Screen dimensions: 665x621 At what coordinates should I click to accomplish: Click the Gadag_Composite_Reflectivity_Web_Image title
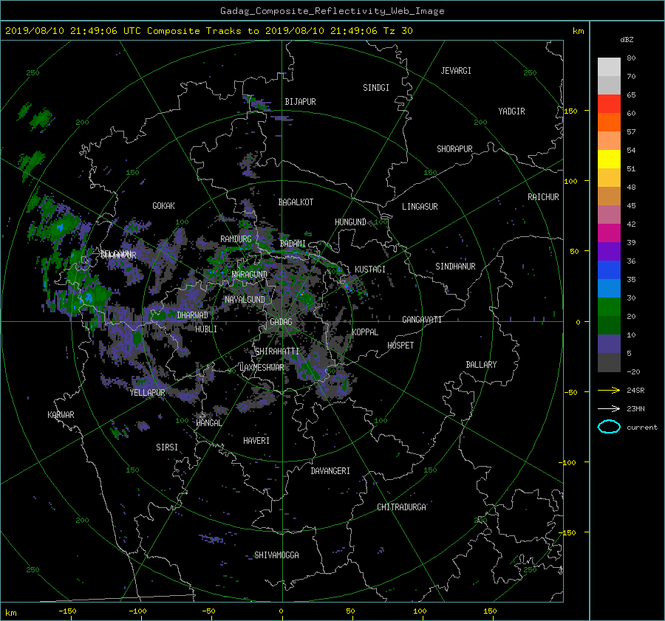332,11
